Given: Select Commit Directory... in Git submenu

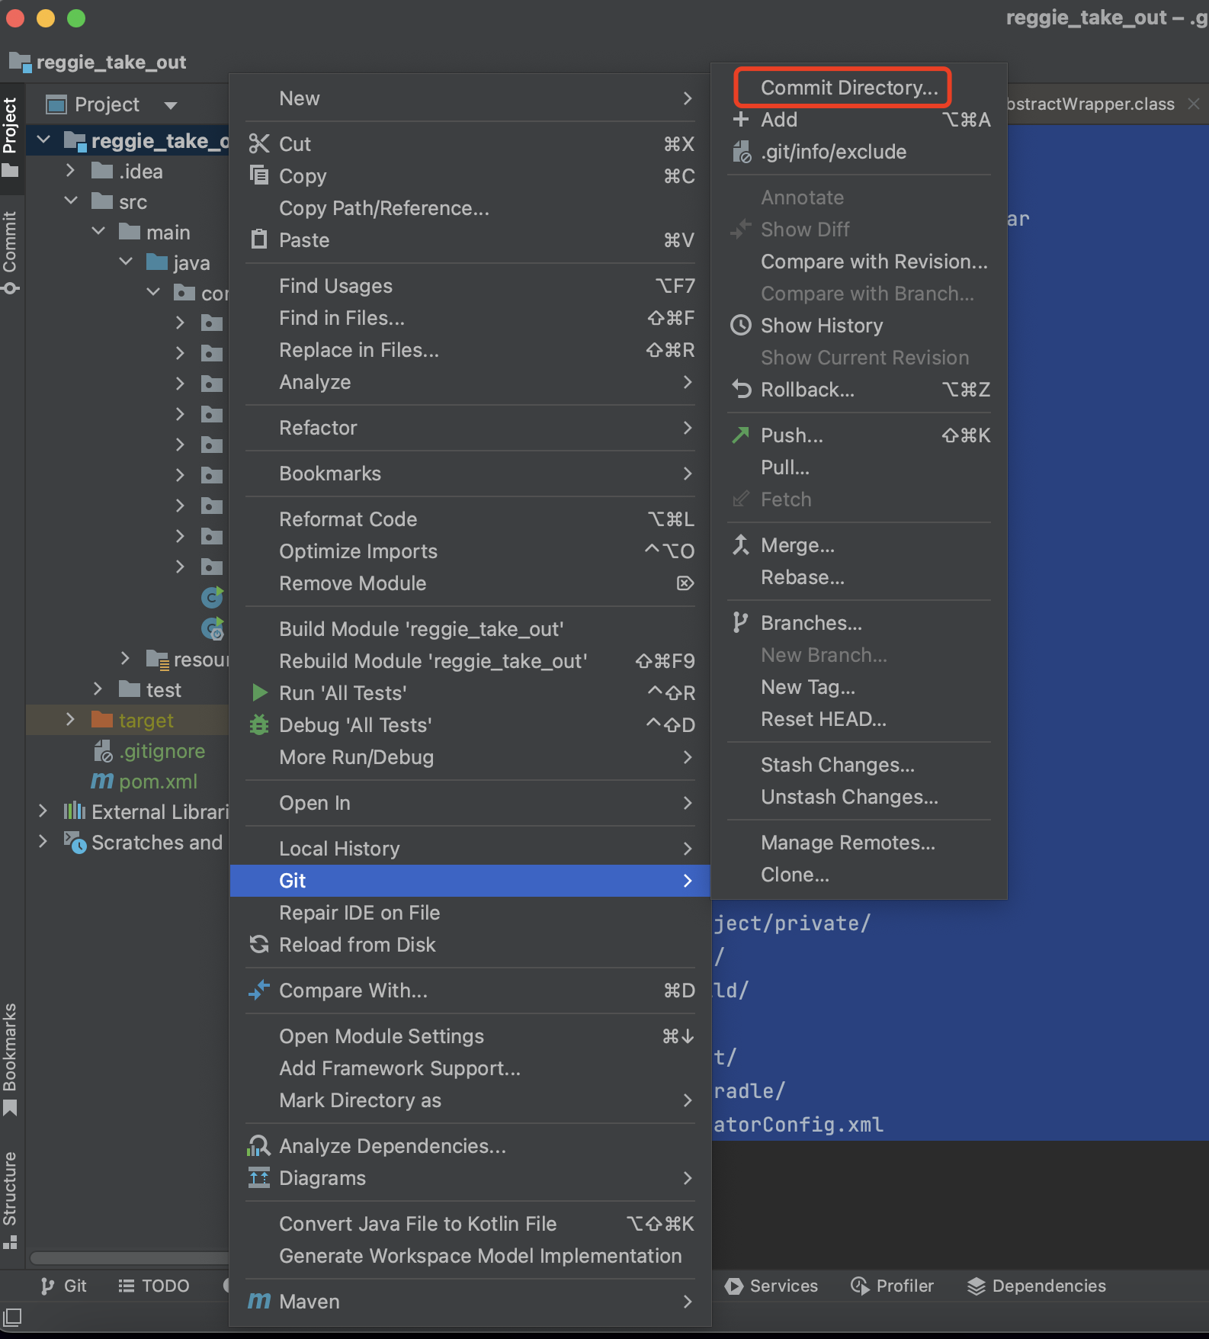Looking at the screenshot, I should [848, 88].
